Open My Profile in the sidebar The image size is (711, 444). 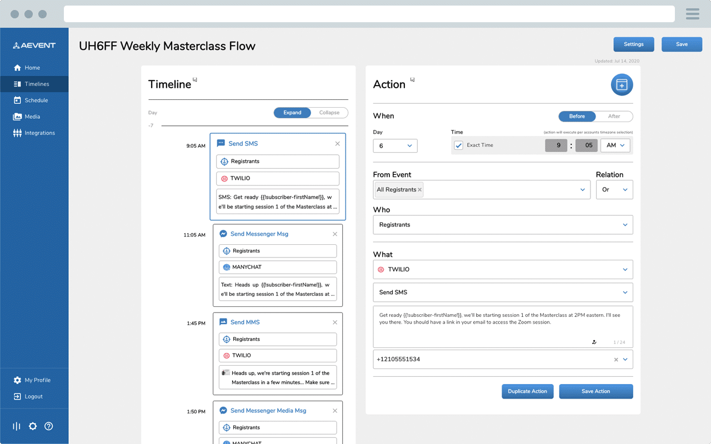pyautogui.click(x=32, y=380)
